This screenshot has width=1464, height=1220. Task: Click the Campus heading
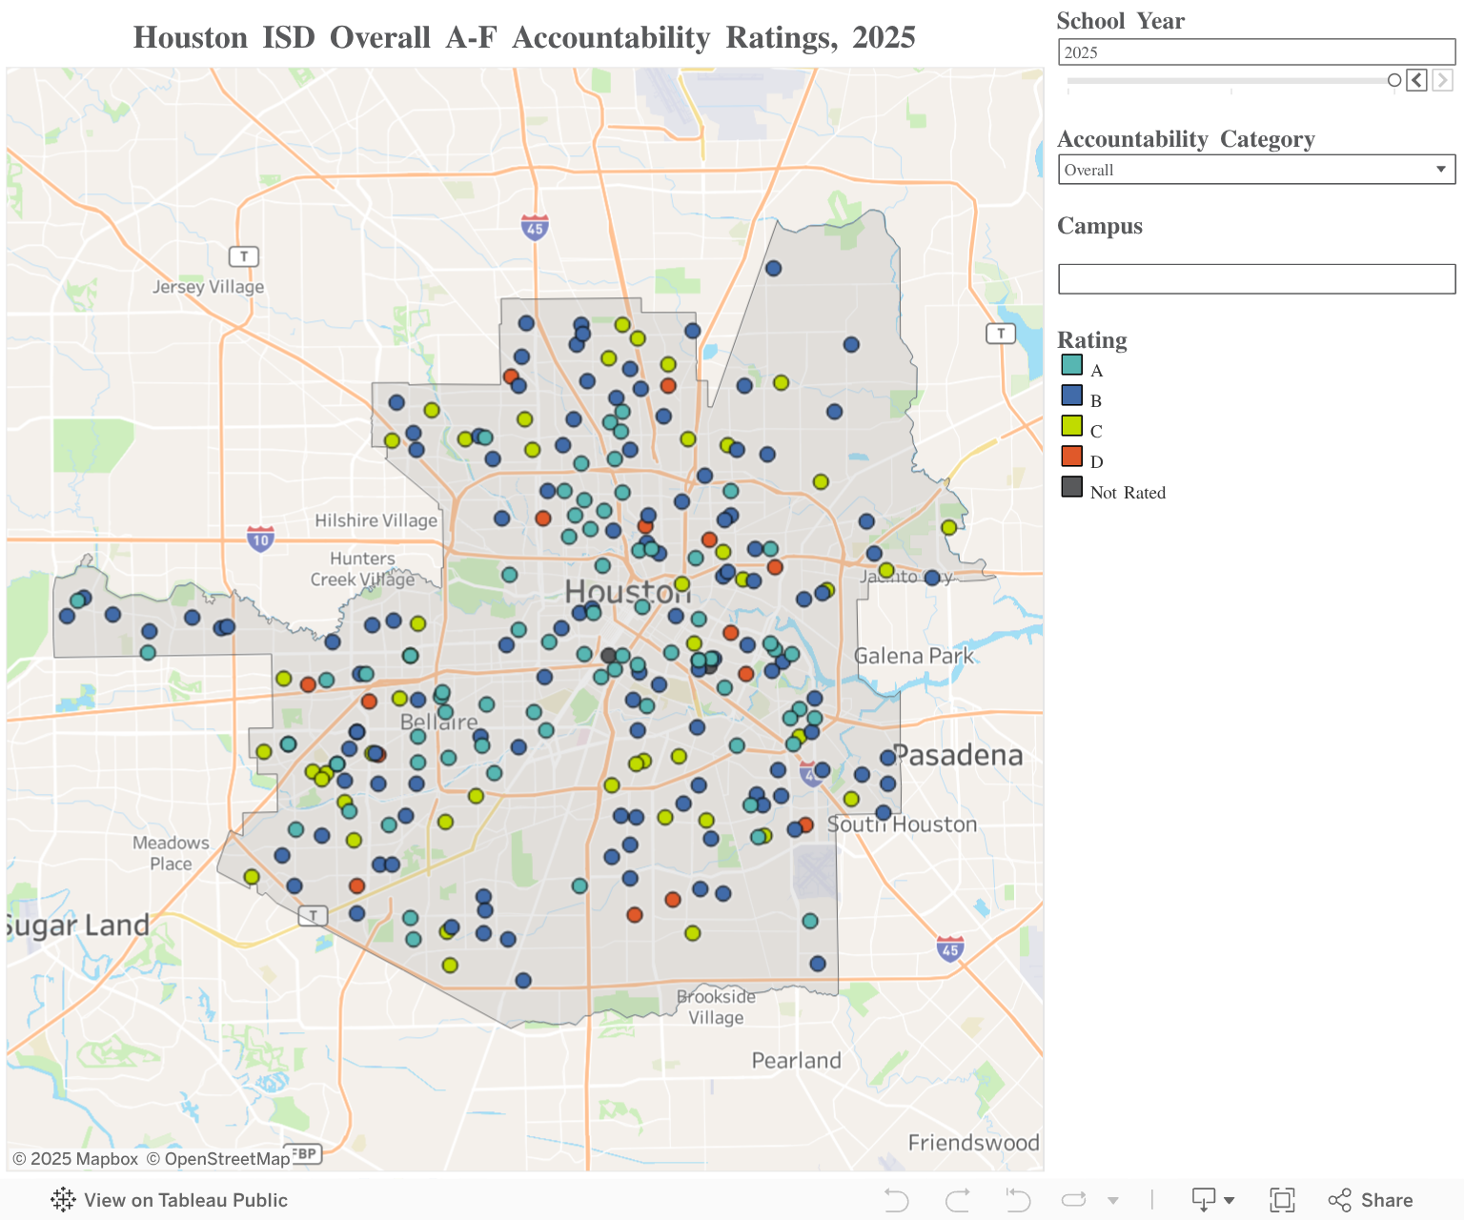[1100, 226]
